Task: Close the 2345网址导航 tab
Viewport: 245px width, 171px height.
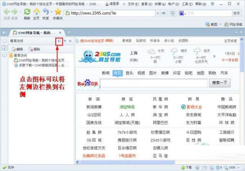Action: click(60, 33)
